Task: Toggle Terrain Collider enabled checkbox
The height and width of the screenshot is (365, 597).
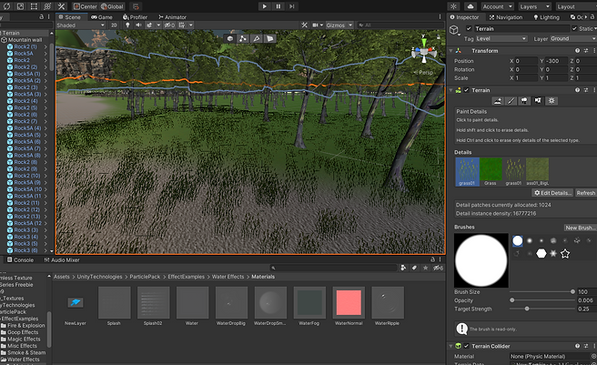Action: tap(466, 346)
